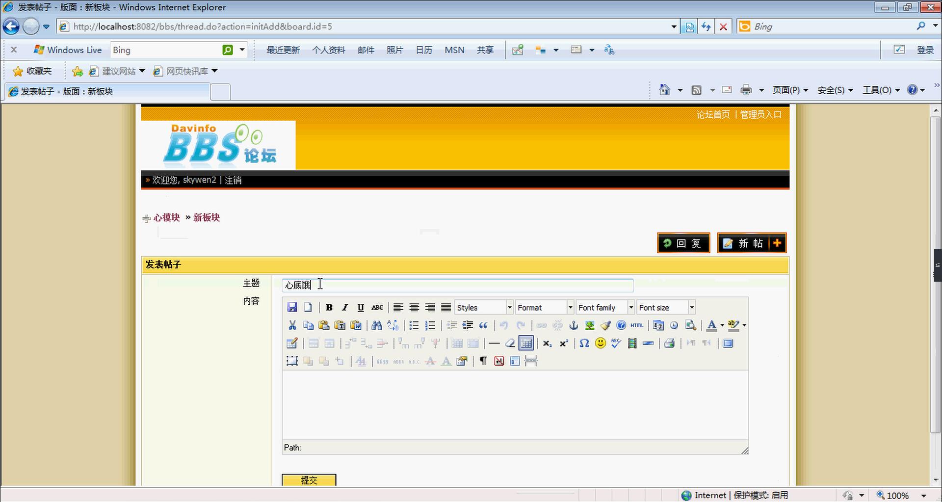Click the 注销 logout link
Screen dimensions: 942x502
233,180
